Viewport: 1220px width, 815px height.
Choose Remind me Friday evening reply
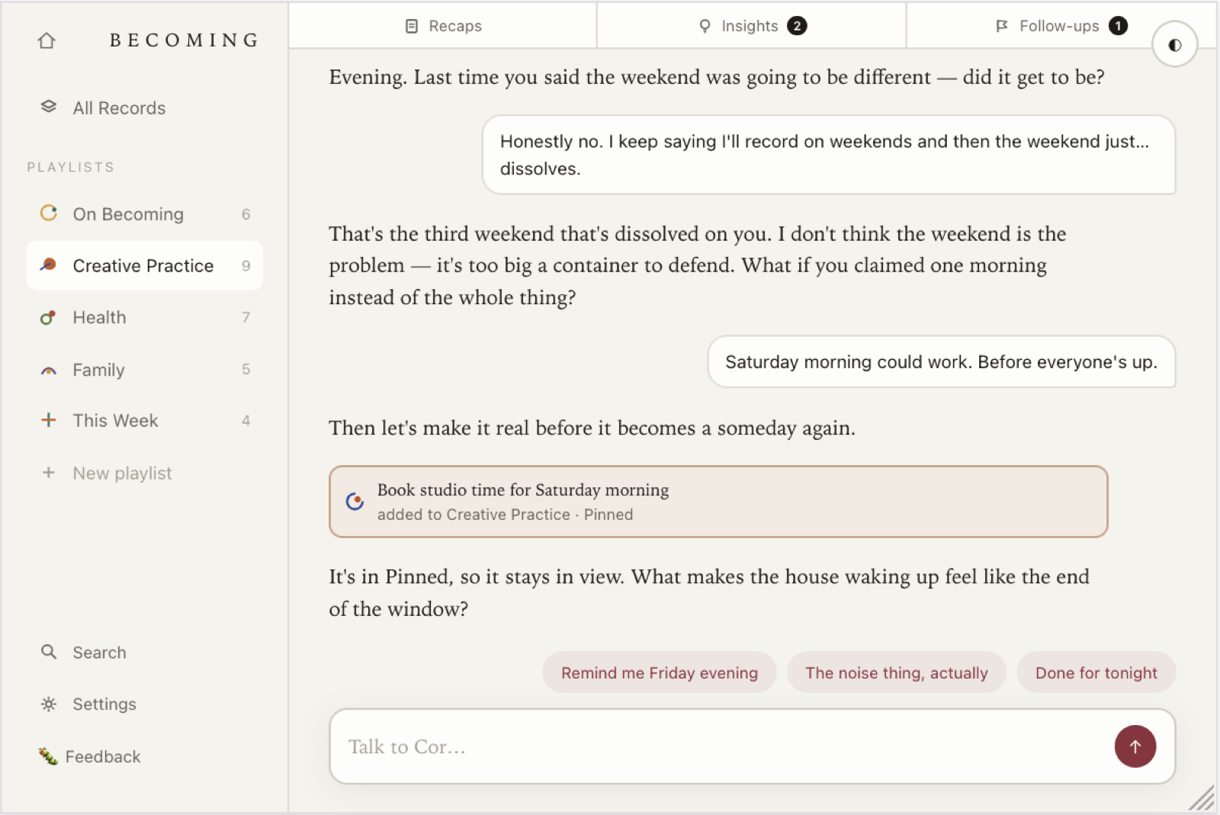pyautogui.click(x=660, y=672)
